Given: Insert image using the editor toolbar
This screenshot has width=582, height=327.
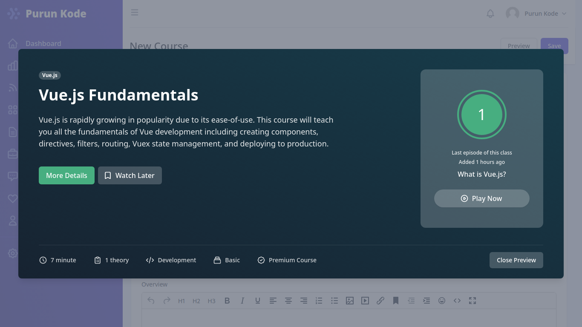Looking at the screenshot, I should coord(350,301).
